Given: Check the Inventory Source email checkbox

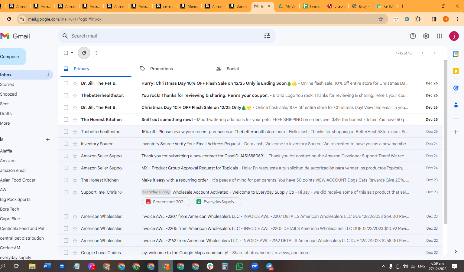Looking at the screenshot, I should point(66,144).
